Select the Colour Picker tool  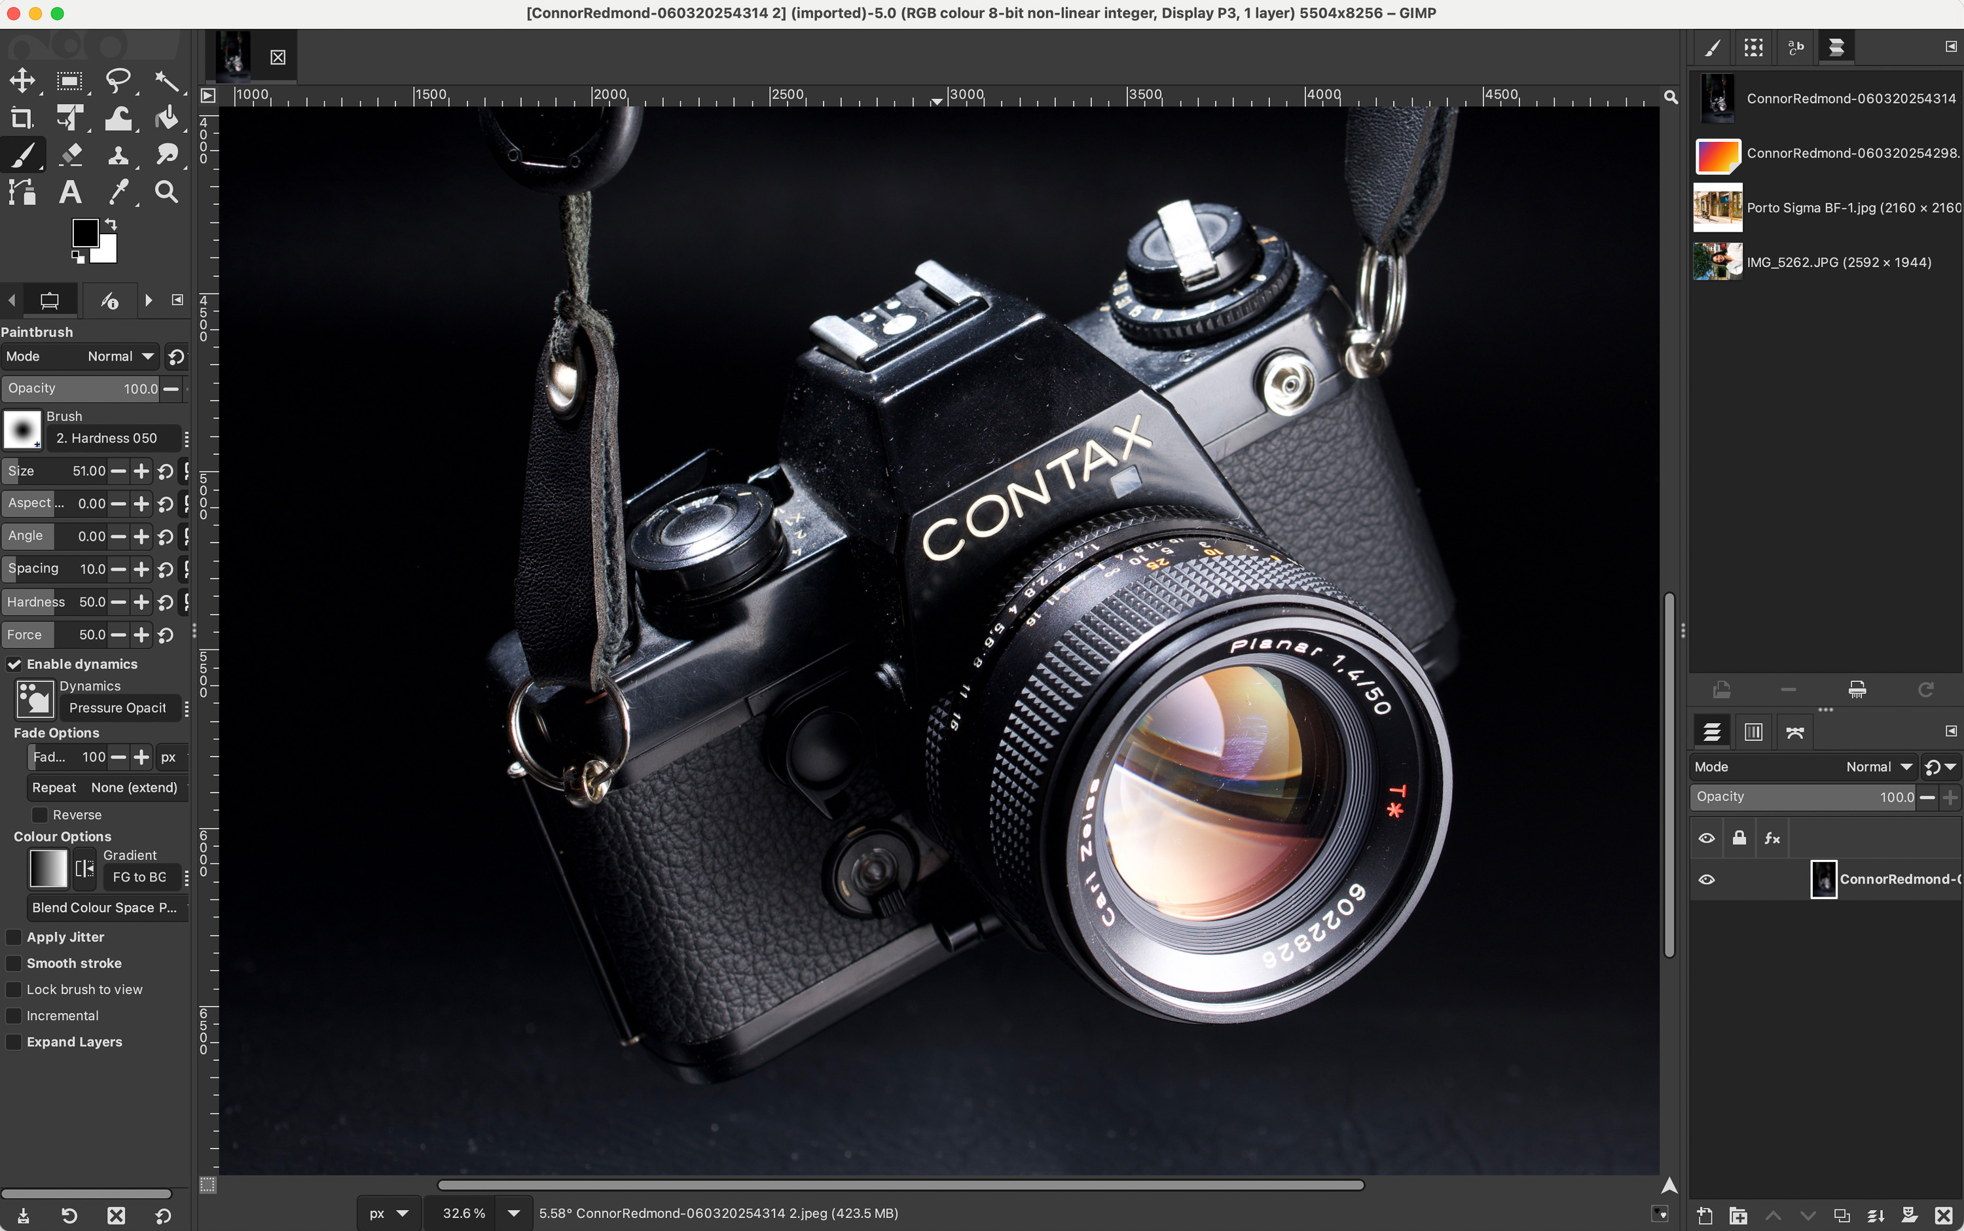[119, 192]
